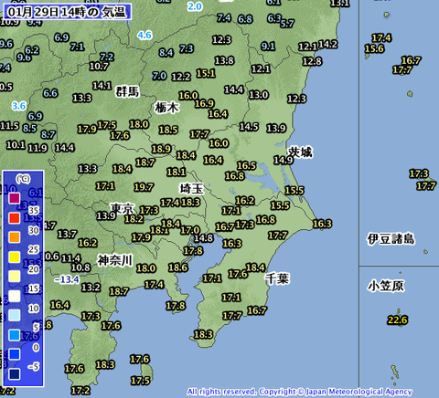Click the blue legend swatch above -5

click(15, 354)
